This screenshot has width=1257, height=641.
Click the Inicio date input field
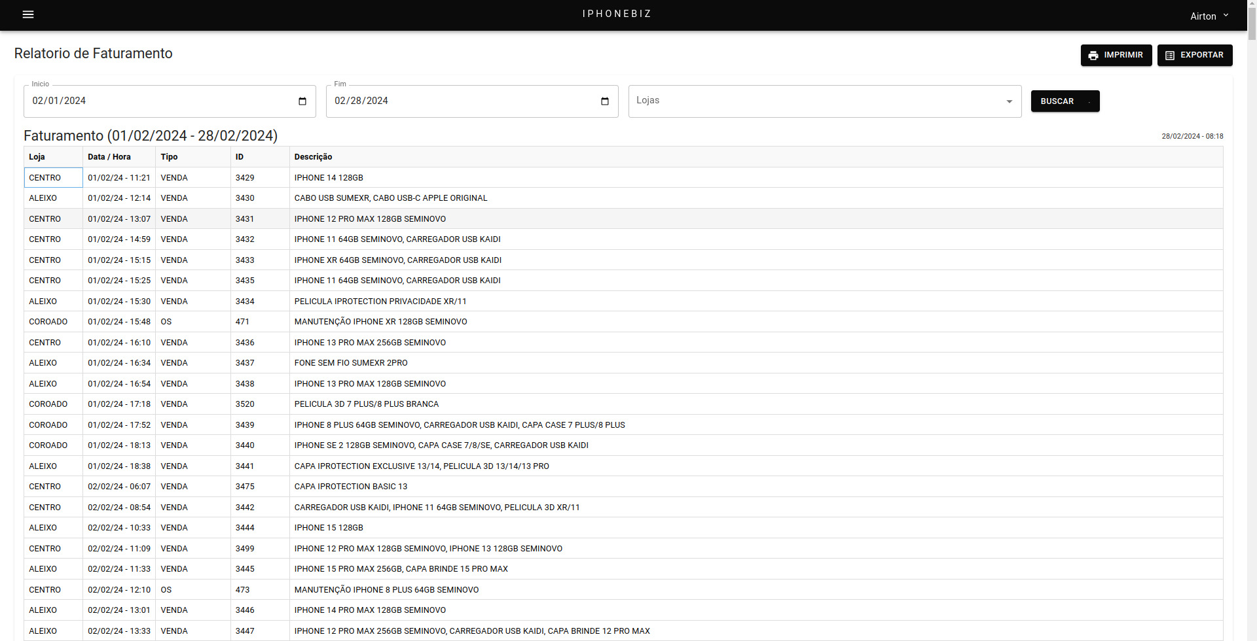[x=157, y=101]
